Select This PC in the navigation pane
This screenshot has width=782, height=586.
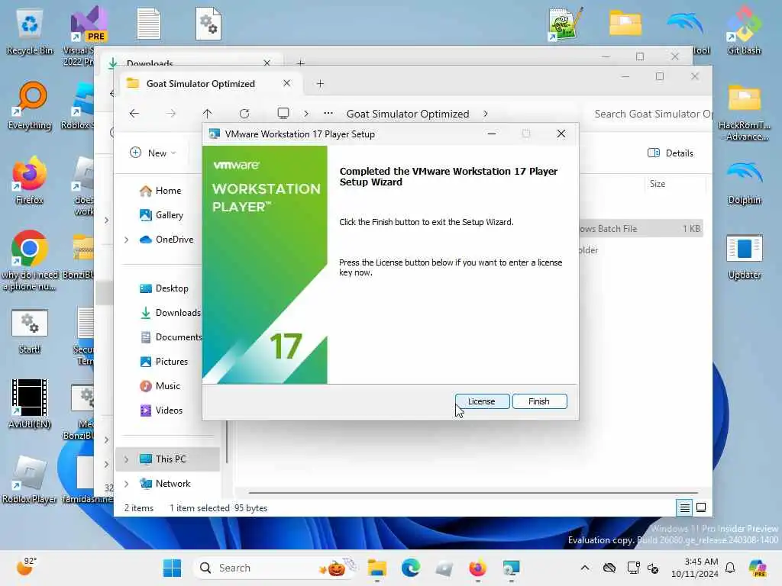168,459
